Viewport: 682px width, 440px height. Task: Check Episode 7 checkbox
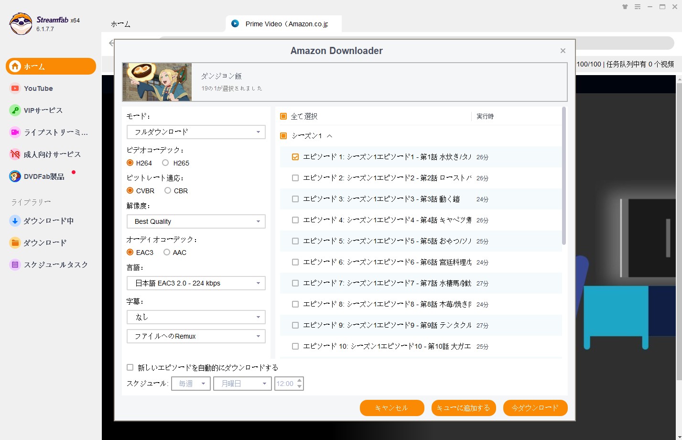click(295, 283)
